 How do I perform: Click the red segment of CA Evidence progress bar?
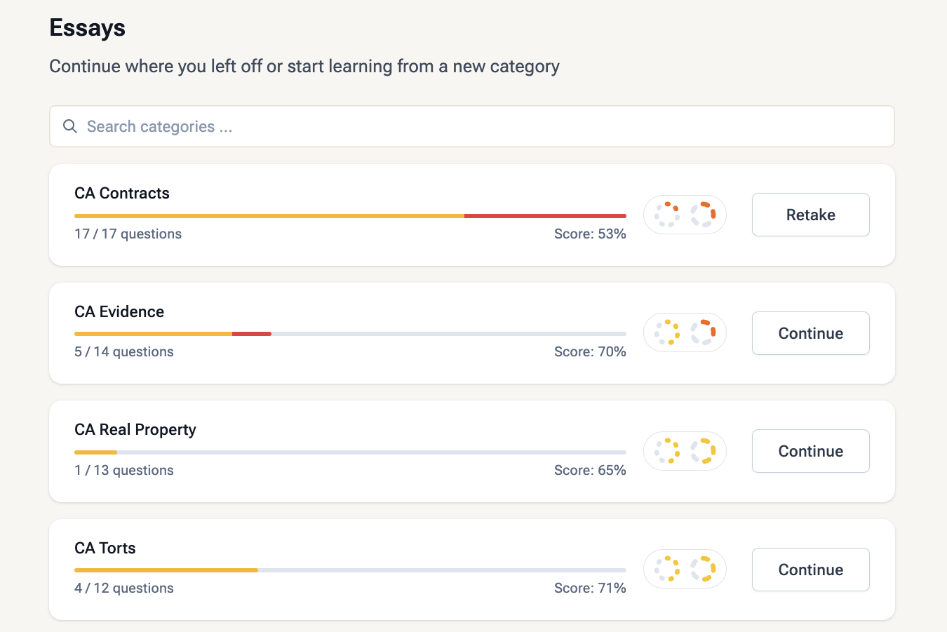point(252,334)
